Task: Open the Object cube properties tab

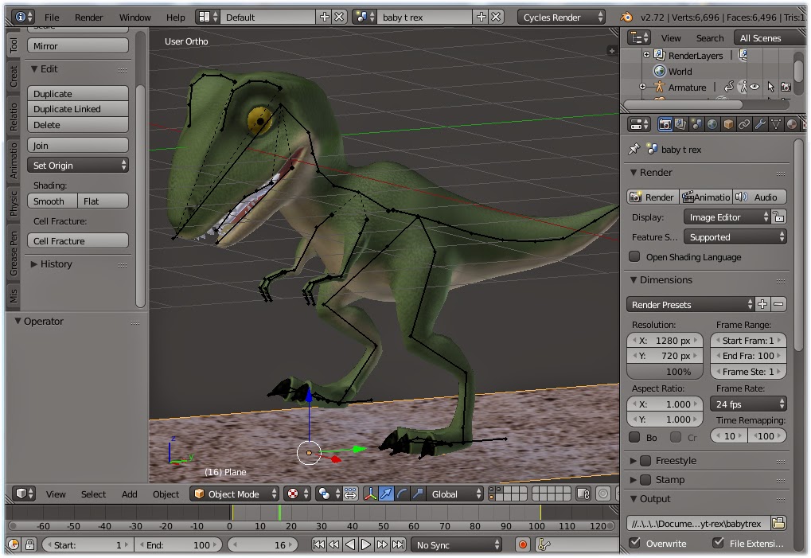Action: [727, 124]
